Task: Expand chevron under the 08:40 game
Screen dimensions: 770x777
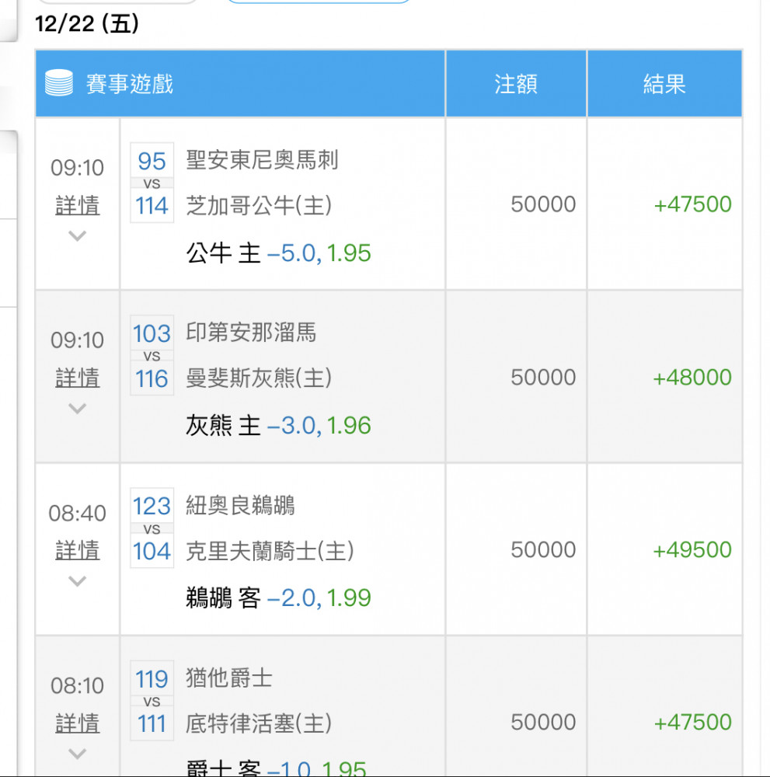Action: (x=77, y=580)
